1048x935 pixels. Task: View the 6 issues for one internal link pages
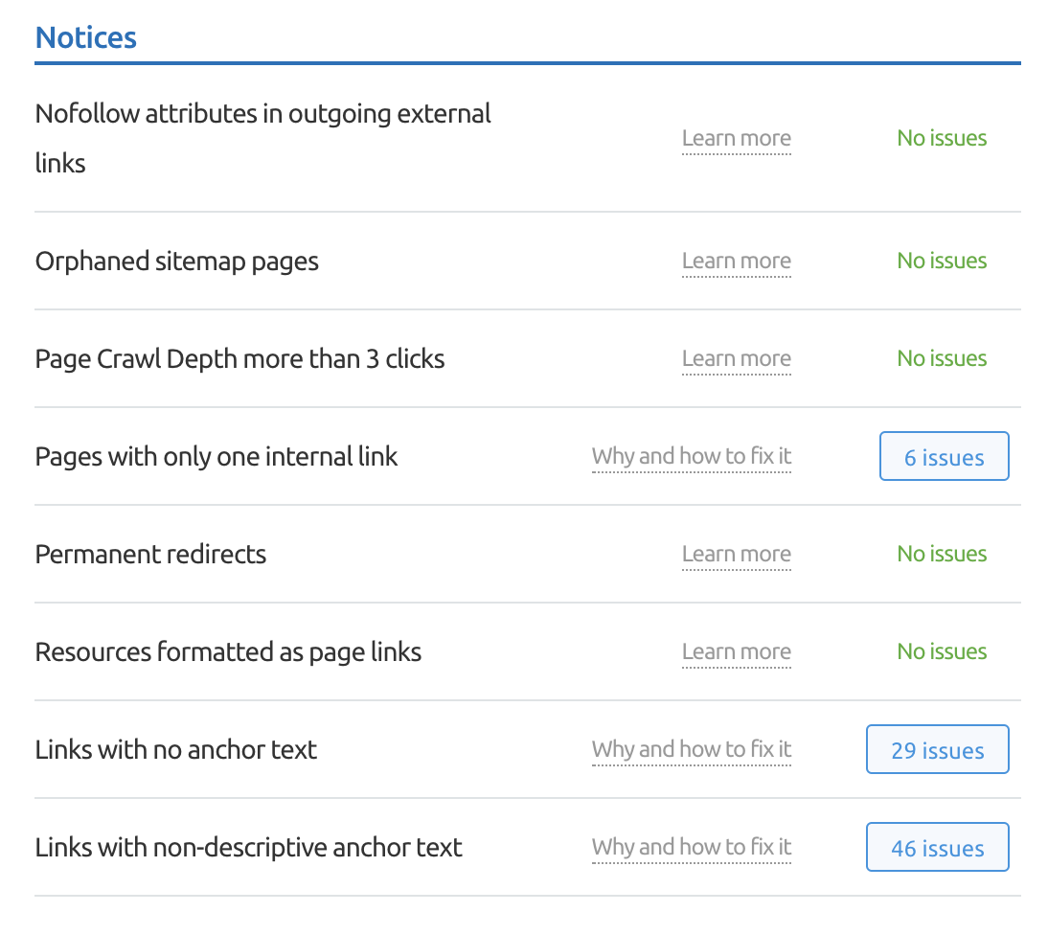pos(944,456)
